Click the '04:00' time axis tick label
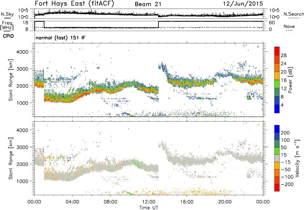 point(72,202)
